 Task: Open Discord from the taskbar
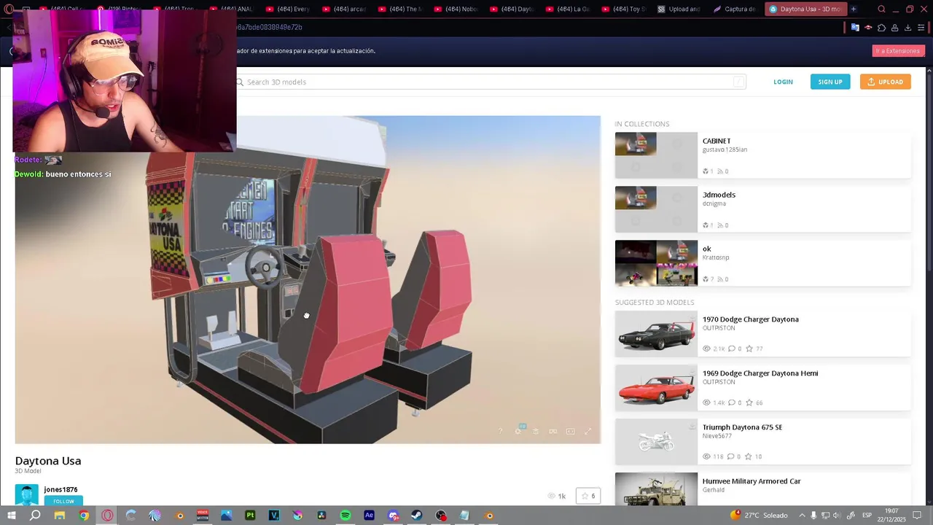(393, 516)
